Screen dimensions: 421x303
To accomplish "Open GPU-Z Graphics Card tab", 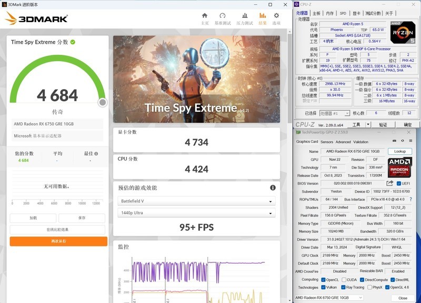I will (307, 142).
